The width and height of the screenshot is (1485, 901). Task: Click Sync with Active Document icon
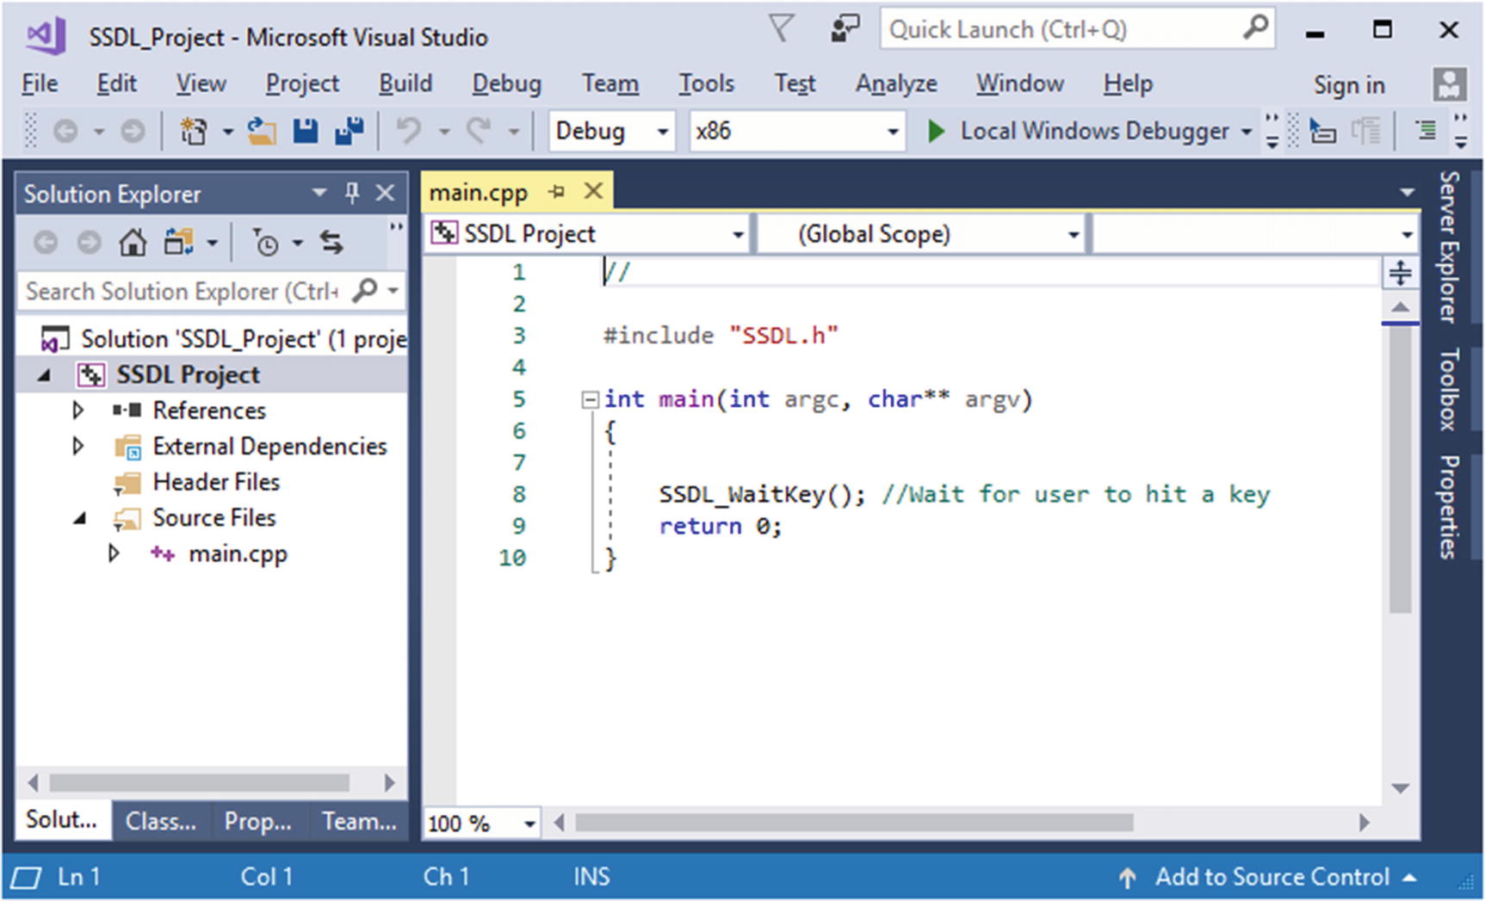(331, 243)
